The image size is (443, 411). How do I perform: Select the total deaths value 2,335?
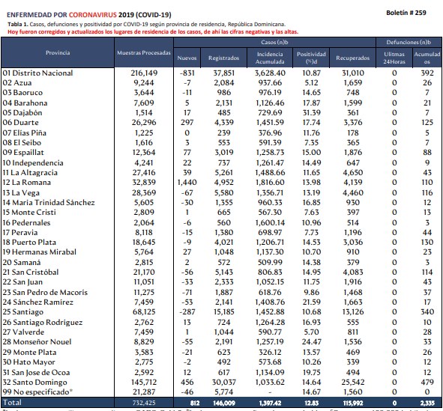427,403
